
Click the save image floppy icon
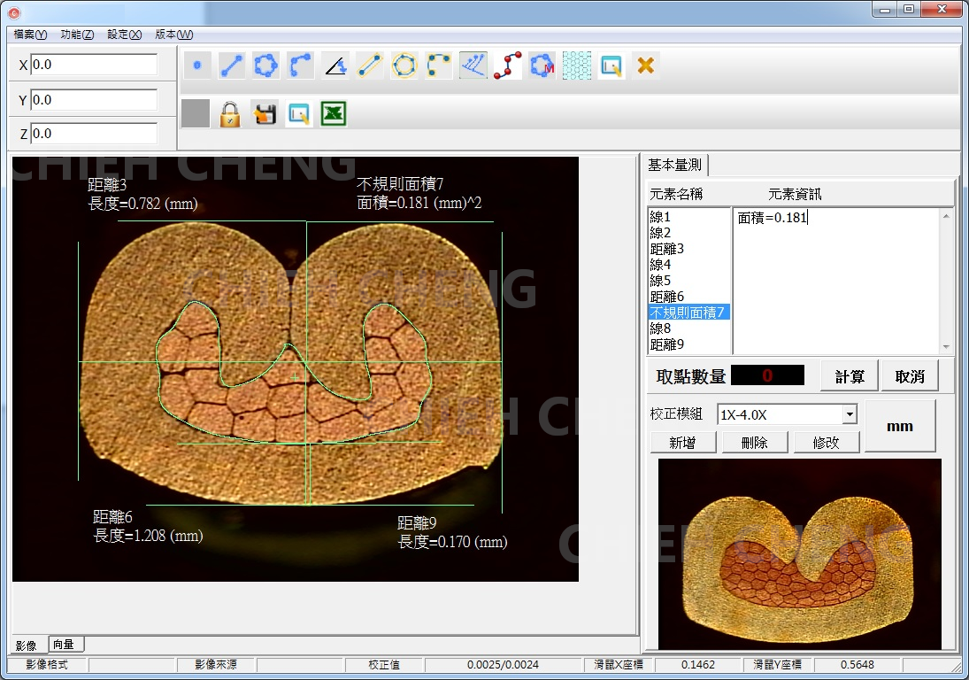point(265,114)
